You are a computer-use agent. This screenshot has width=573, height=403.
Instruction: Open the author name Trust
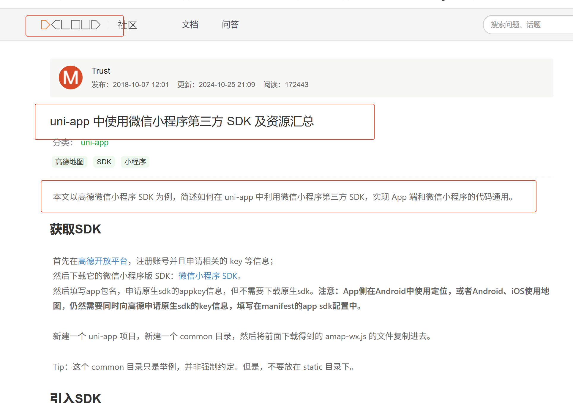(x=101, y=71)
